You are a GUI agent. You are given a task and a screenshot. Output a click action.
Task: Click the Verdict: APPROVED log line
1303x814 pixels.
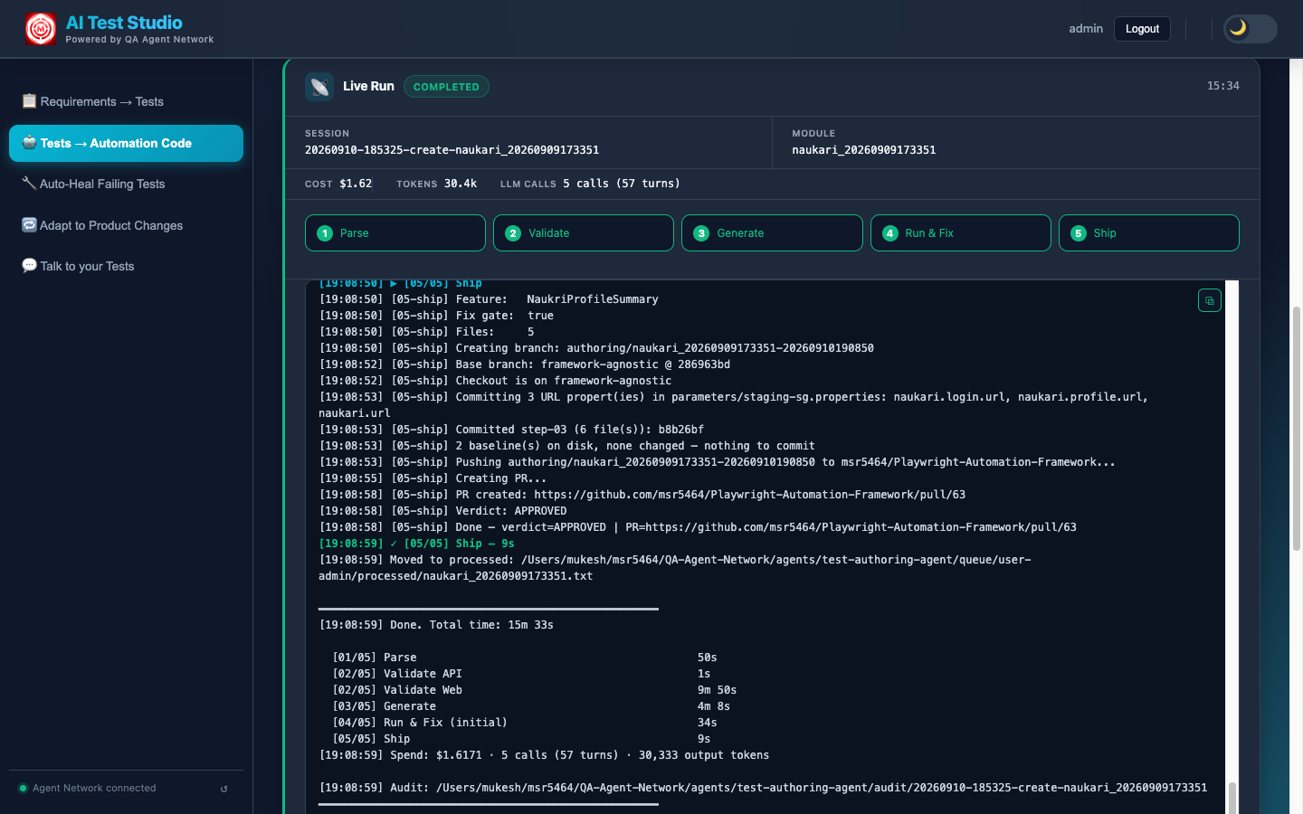443,511
